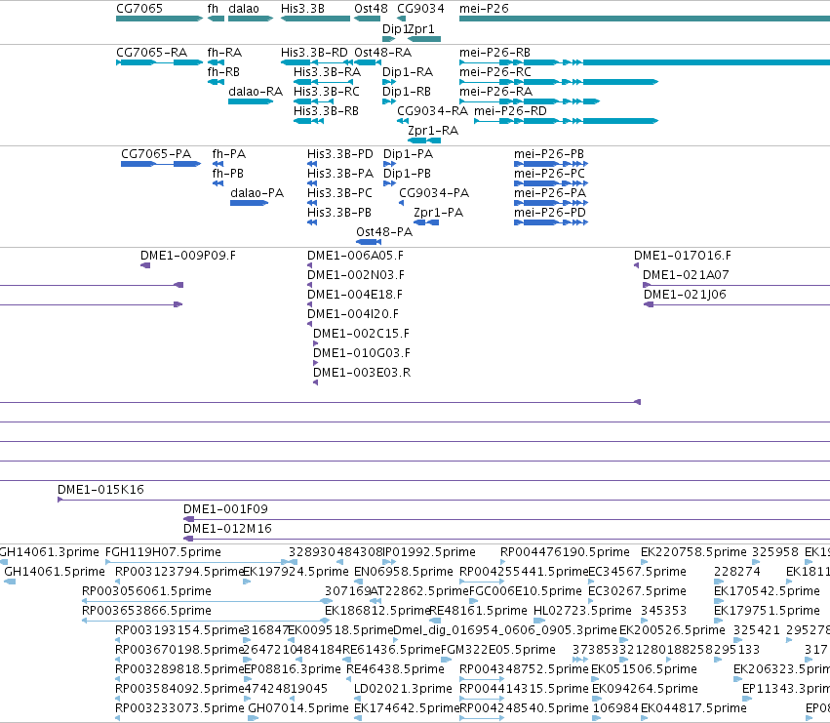Click the mei-P26-RB transcript label
Screen dimensions: 830x723
[x=494, y=53]
